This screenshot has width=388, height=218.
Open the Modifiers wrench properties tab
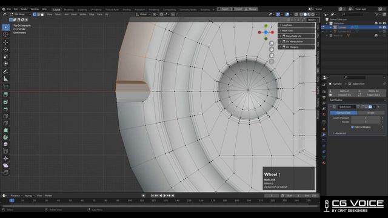[324, 134]
